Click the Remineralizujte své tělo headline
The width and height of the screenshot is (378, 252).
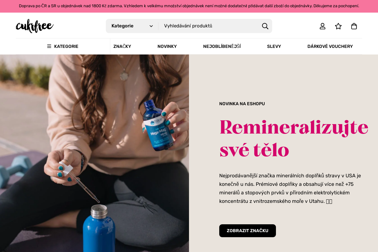tap(294, 139)
